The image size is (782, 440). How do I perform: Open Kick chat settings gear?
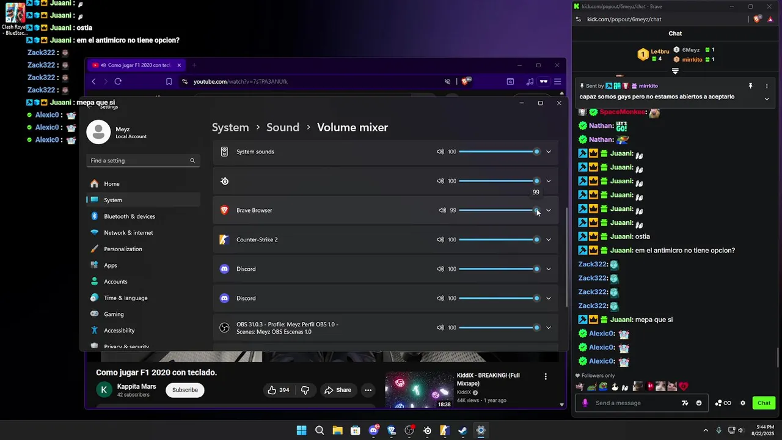click(x=743, y=403)
